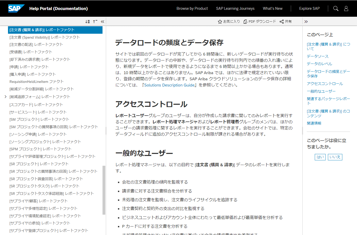Image resolution: width=357 pixels, height=235 pixels.
Task: Add page to favorites (お気に入り)
Action: point(229,22)
